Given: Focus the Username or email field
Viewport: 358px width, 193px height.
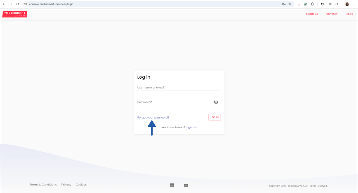Looking at the screenshot, I should (179, 88).
